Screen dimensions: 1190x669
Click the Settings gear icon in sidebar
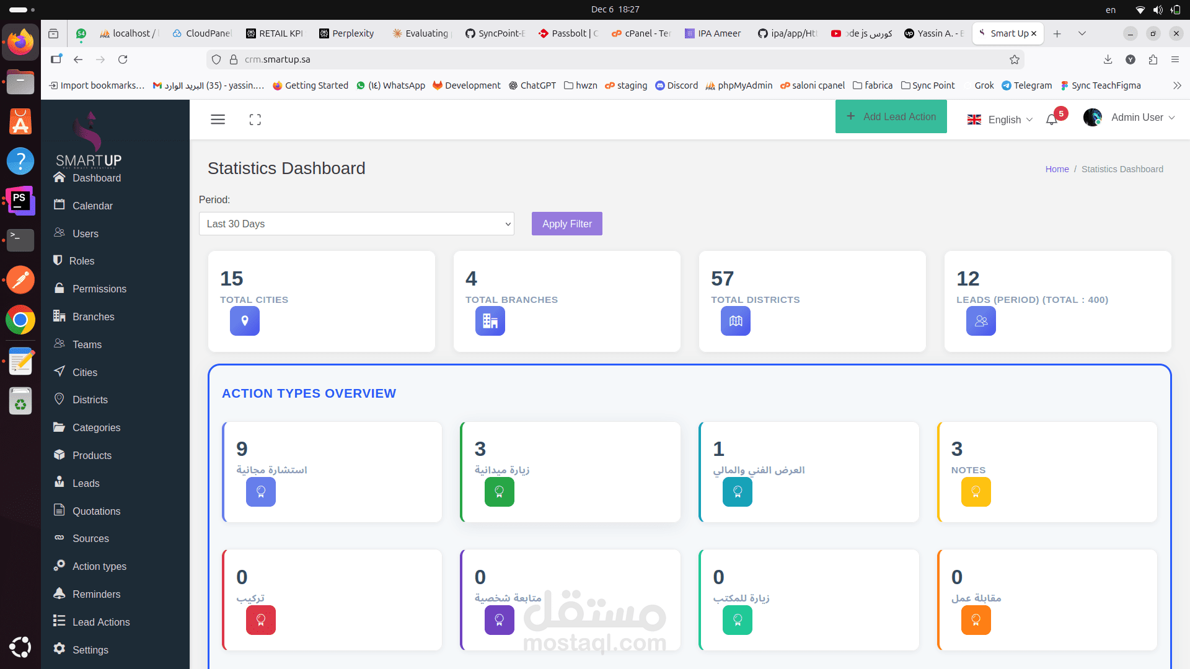coord(59,649)
